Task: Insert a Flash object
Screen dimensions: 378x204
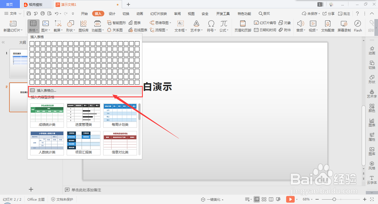Action: 358,26
